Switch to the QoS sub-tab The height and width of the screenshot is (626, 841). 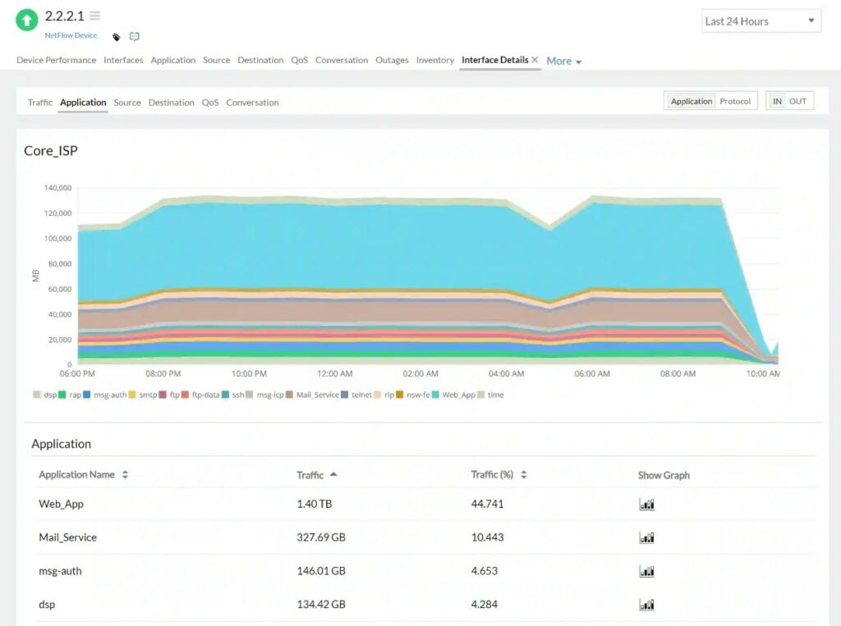click(210, 103)
